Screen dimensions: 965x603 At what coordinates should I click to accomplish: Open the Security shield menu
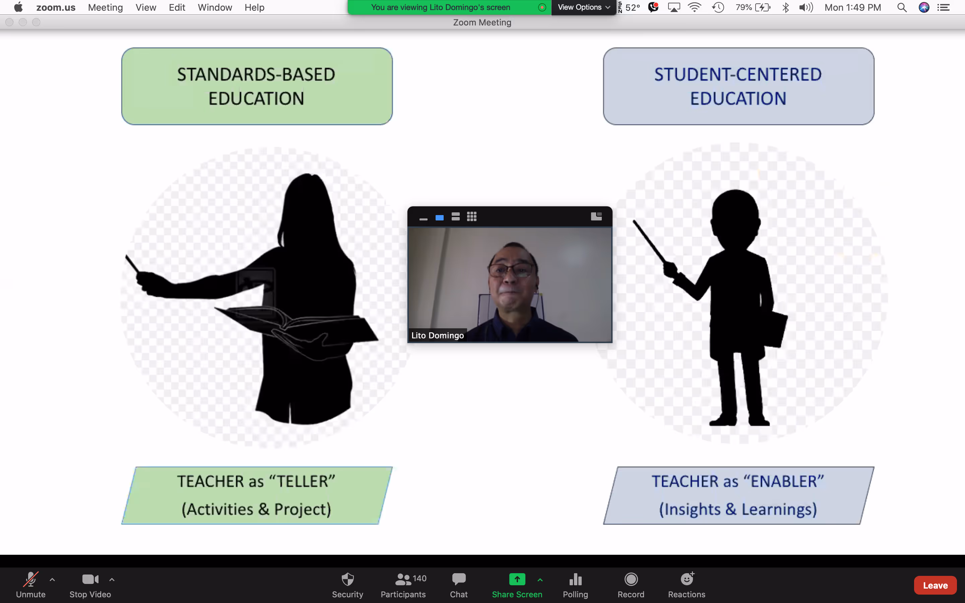point(347,585)
